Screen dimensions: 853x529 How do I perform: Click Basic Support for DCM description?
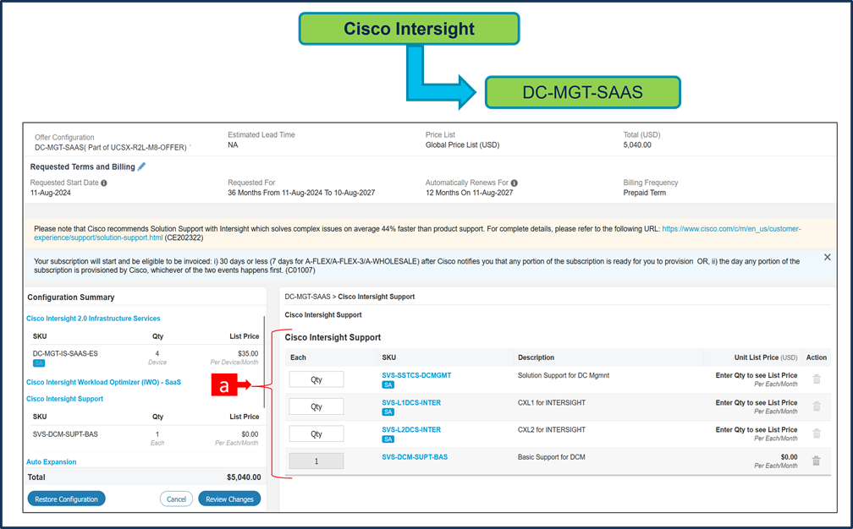point(552,457)
